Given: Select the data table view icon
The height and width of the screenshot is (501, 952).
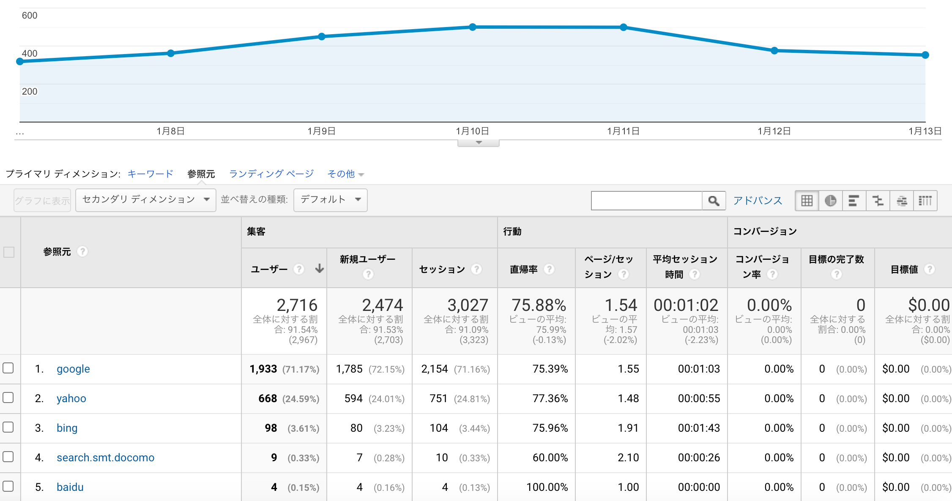Looking at the screenshot, I should click(807, 200).
